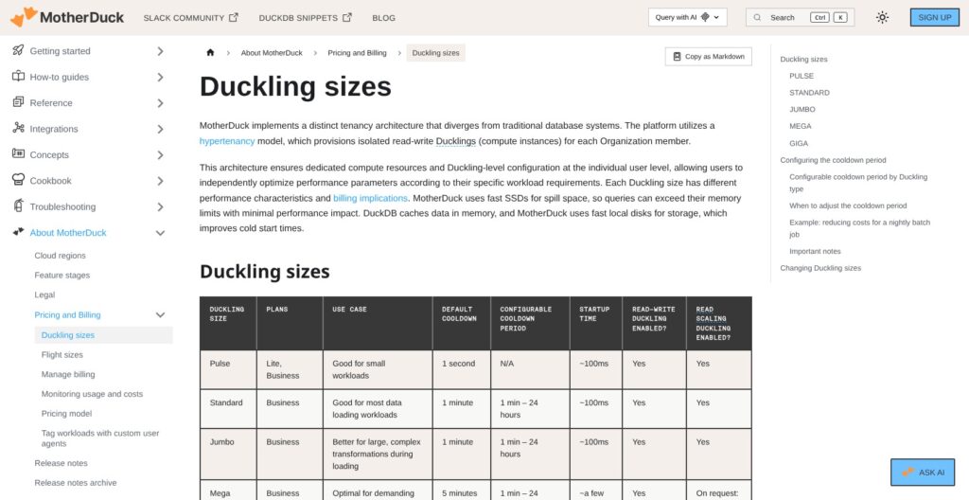
Task: Click the Ask AI floating button
Action: click(923, 473)
